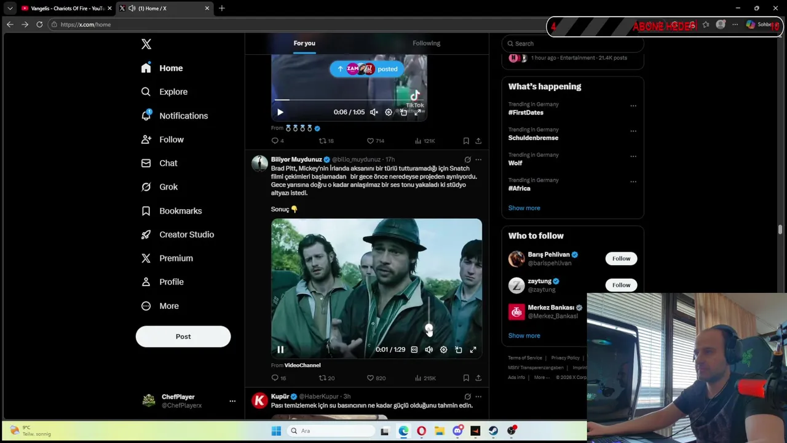787x443 pixels.
Task: Open Creator Studio
Action: 178,234
